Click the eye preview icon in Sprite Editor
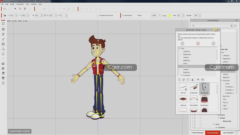Viewport: 240px width, 135px height. (198, 79)
